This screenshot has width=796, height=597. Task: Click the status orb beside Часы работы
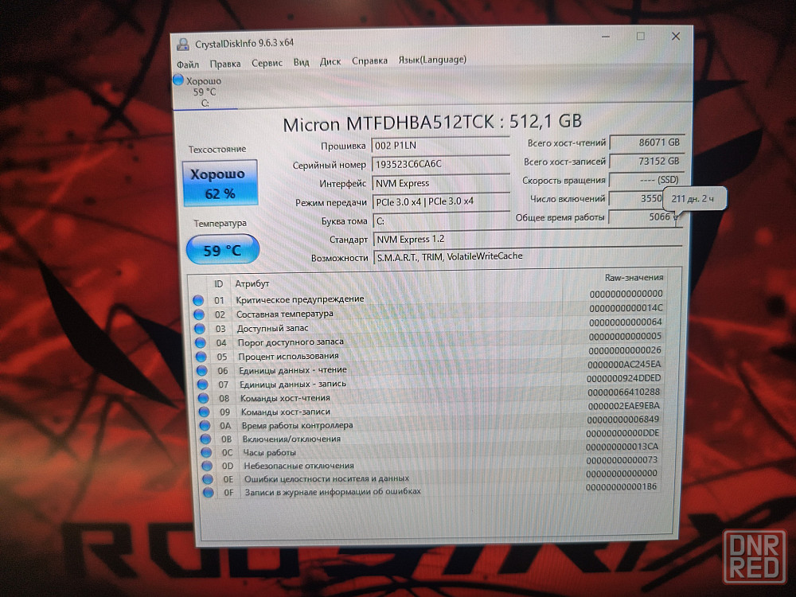click(204, 453)
